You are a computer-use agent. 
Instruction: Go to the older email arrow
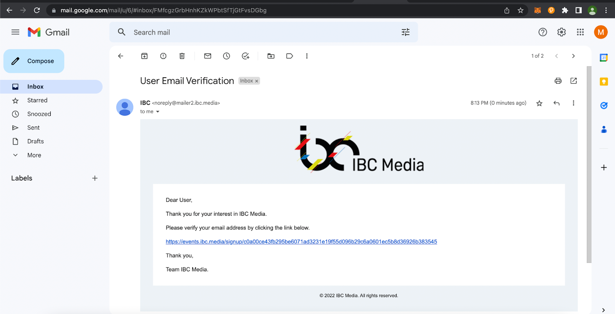(x=573, y=56)
